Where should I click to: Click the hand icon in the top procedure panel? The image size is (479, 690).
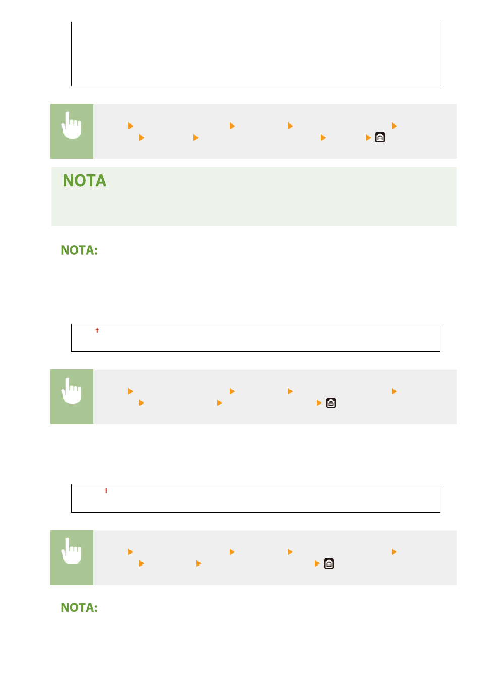(x=72, y=127)
